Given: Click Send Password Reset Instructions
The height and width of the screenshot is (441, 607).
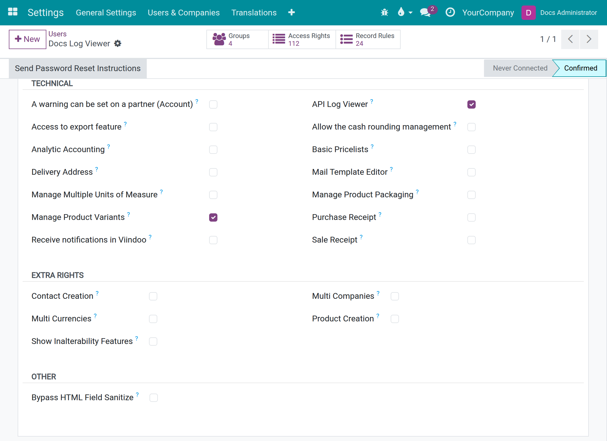Looking at the screenshot, I should (78, 68).
